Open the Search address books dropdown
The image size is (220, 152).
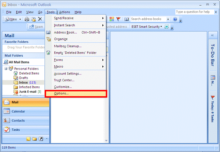168,19
